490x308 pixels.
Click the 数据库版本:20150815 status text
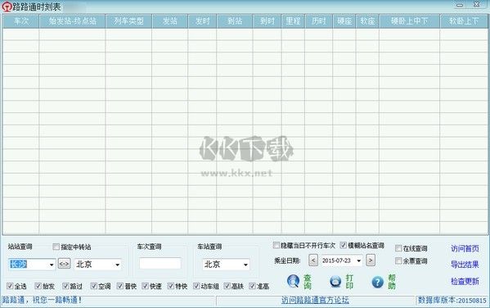[x=452, y=300]
